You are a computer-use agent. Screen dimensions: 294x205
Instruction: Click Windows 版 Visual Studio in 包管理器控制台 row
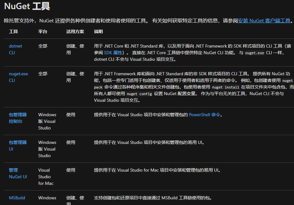(x=47, y=121)
